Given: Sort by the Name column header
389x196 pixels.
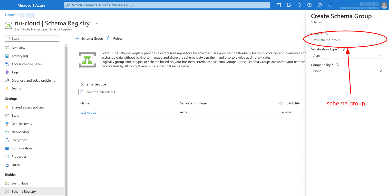Looking at the screenshot, I should [85, 103].
